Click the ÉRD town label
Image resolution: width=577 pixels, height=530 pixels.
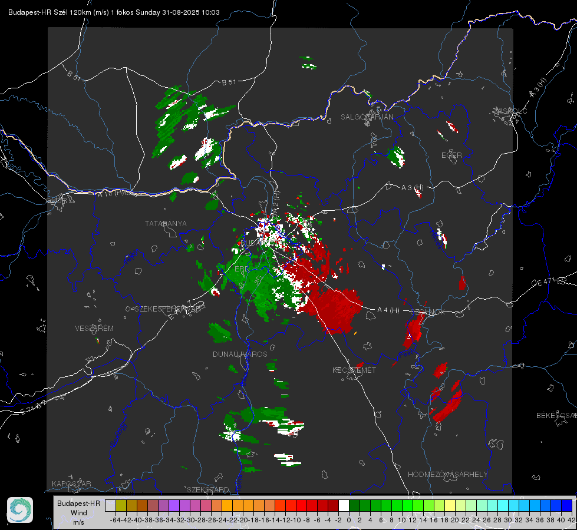(x=242, y=269)
